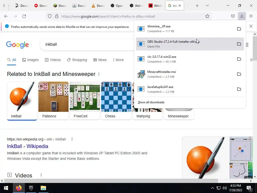View site security padlock info
Image resolution: width=257 pixels, height=193 pixels.
coord(57,16)
